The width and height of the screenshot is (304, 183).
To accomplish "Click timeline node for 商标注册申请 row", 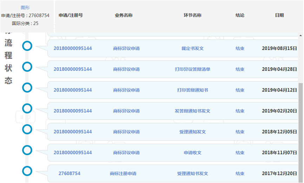I will (27, 171).
